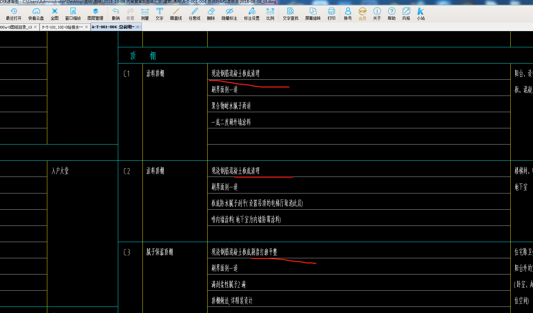Activate 窗口缩放 window zoom tool
The height and width of the screenshot is (313, 533).
coord(73,14)
